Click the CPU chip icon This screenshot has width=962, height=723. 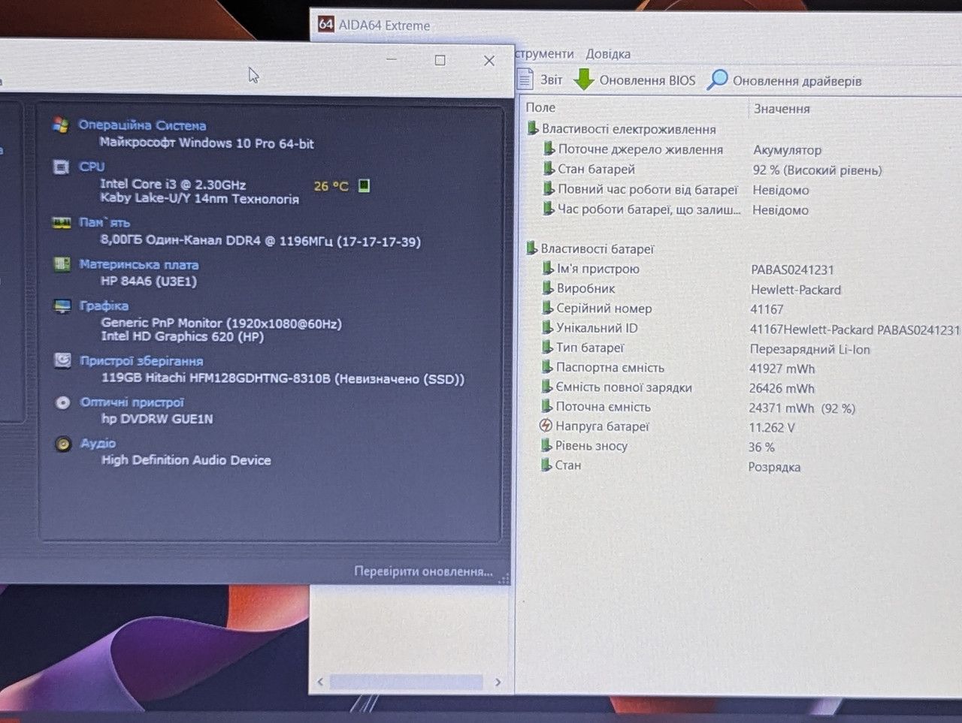pos(61,167)
